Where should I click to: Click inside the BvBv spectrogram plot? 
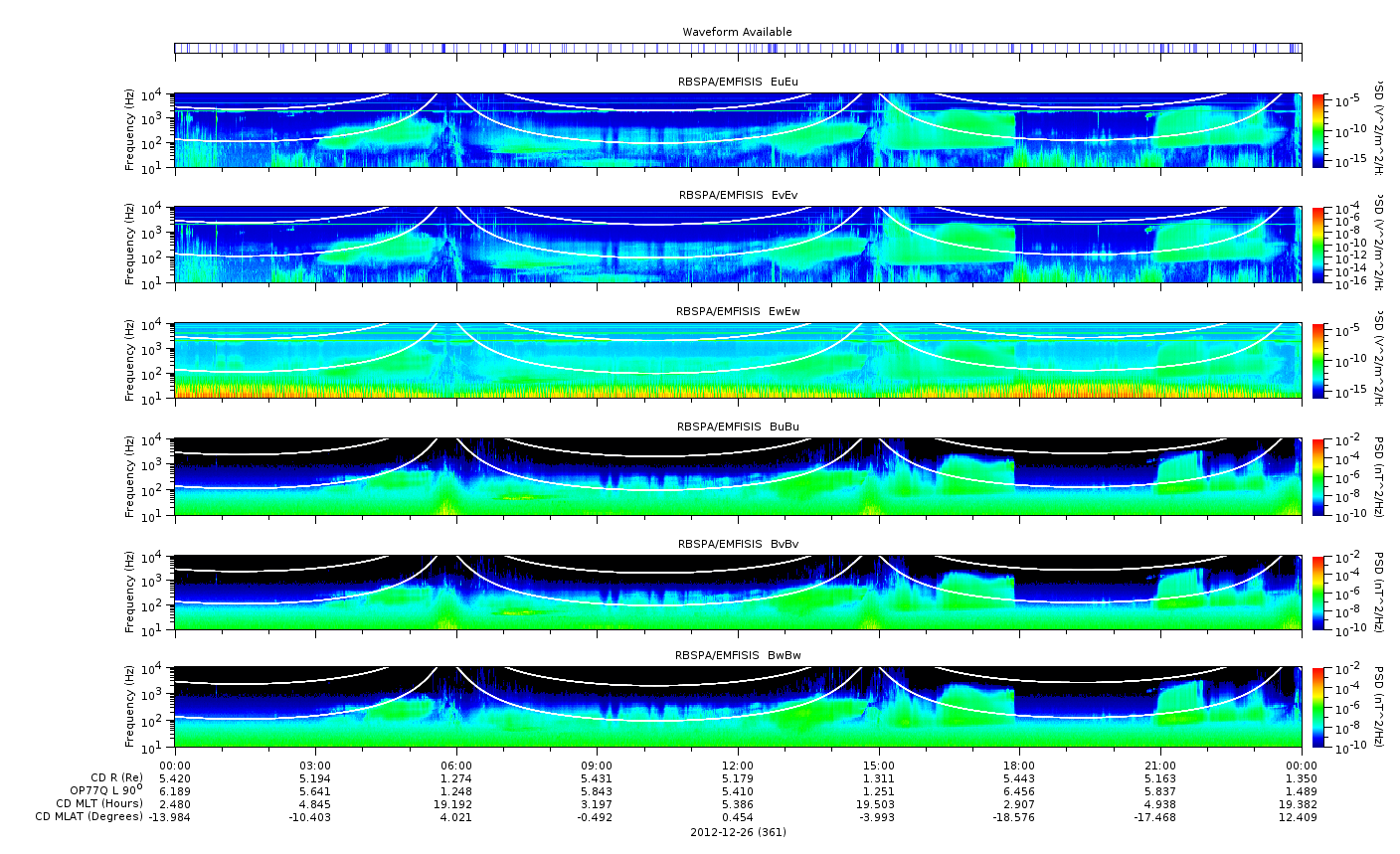[738, 593]
